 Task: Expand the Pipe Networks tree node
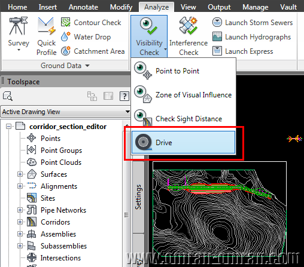click(x=20, y=210)
